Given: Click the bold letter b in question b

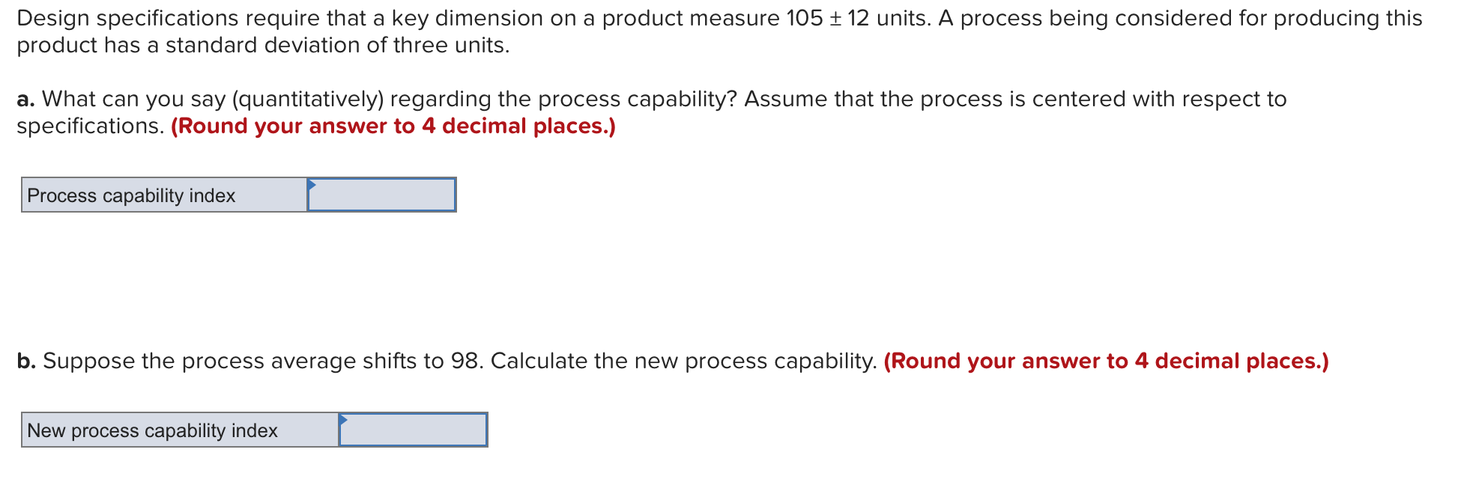Looking at the screenshot, I should pyautogui.click(x=25, y=361).
